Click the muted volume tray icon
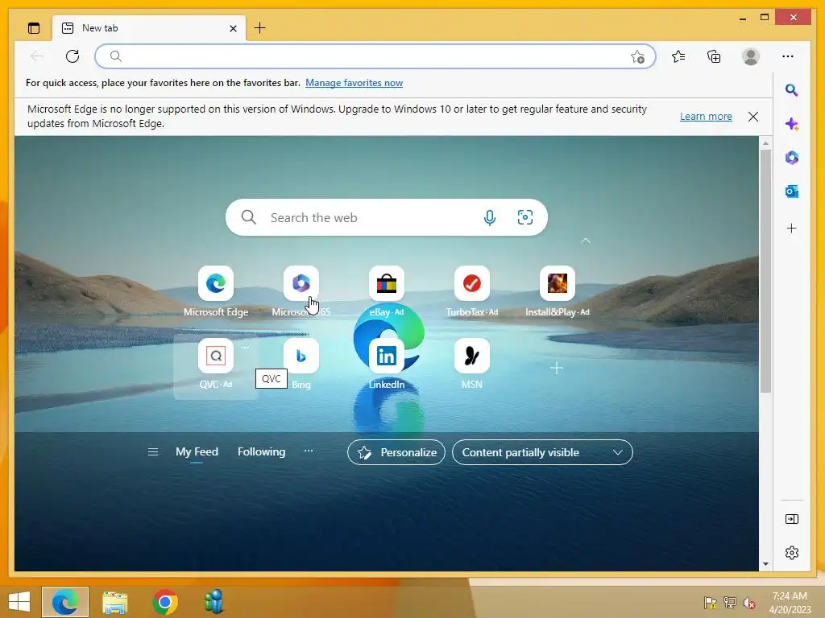This screenshot has width=825, height=618. [x=749, y=603]
